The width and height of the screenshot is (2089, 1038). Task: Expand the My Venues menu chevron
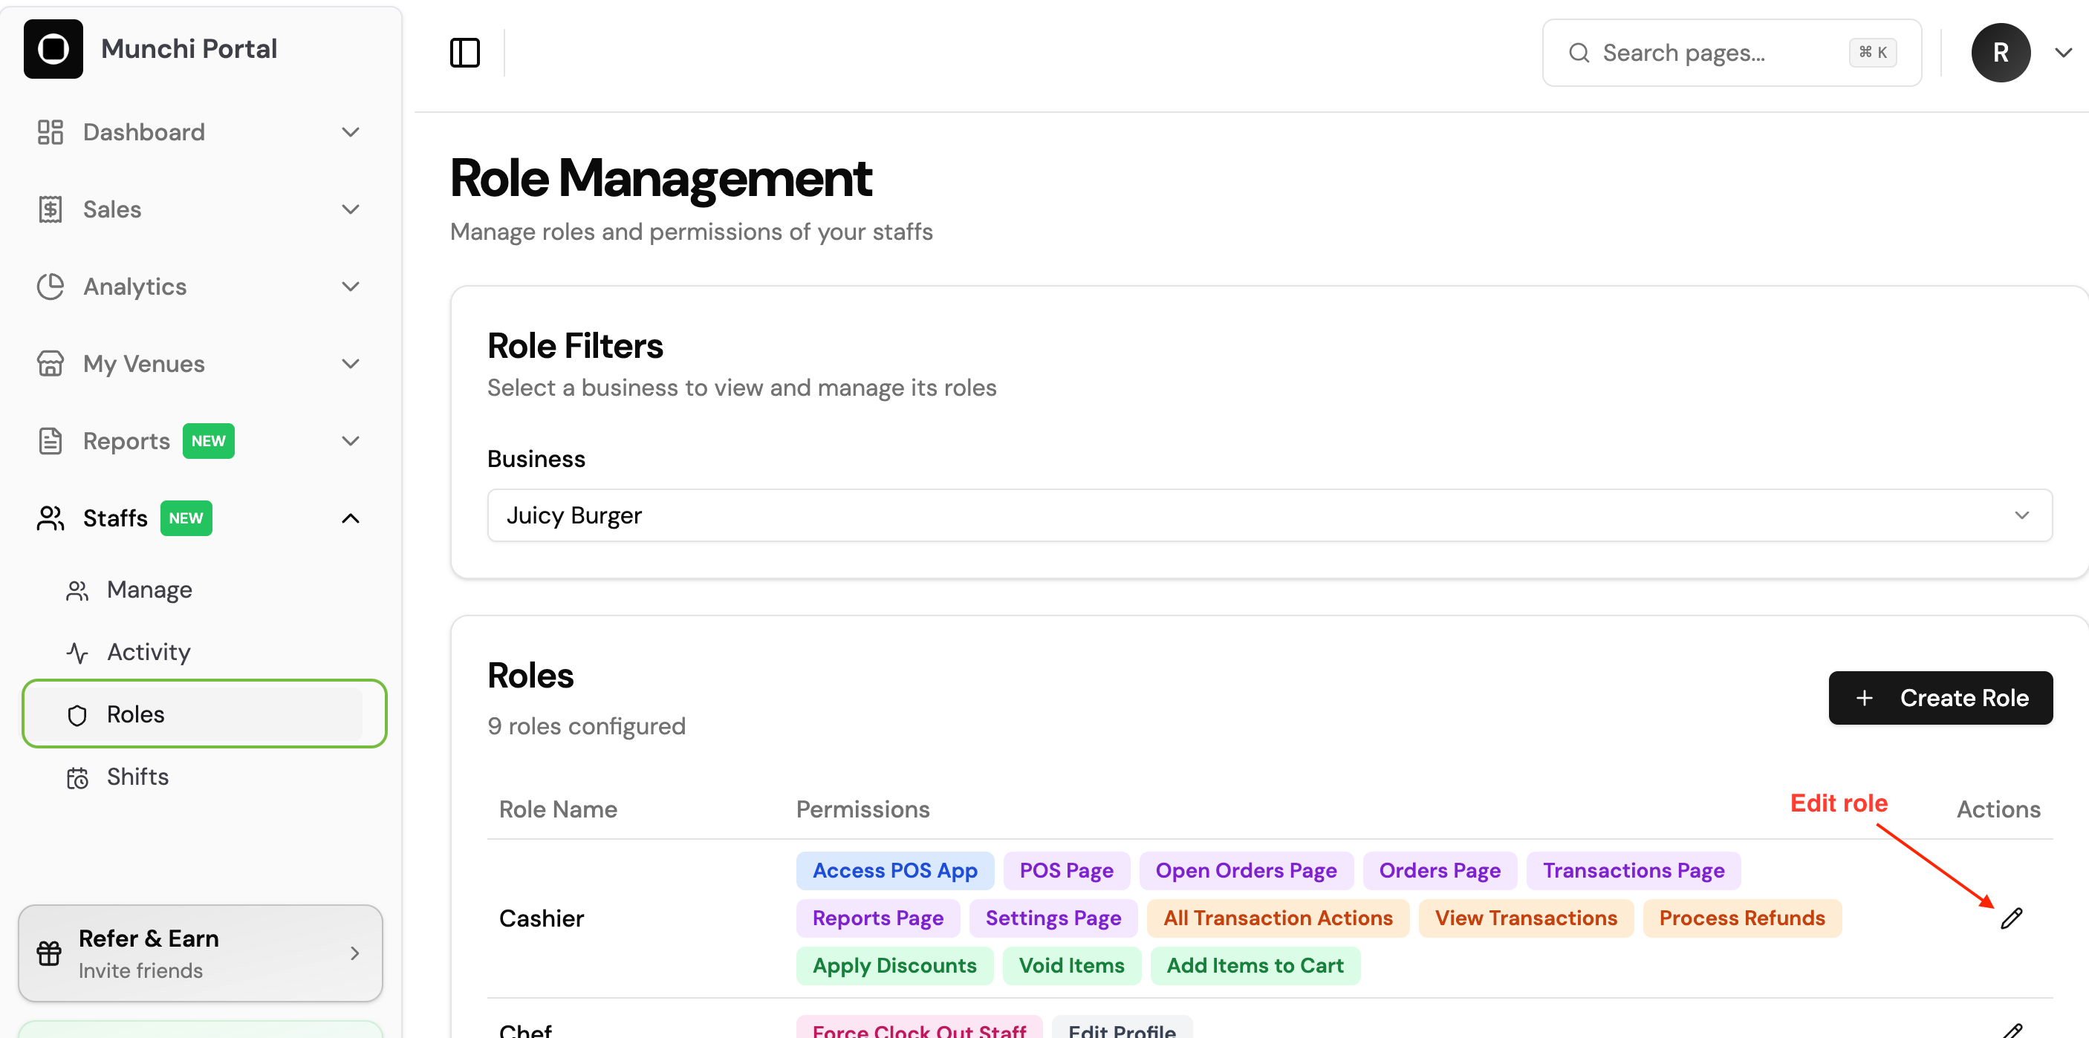coord(351,364)
